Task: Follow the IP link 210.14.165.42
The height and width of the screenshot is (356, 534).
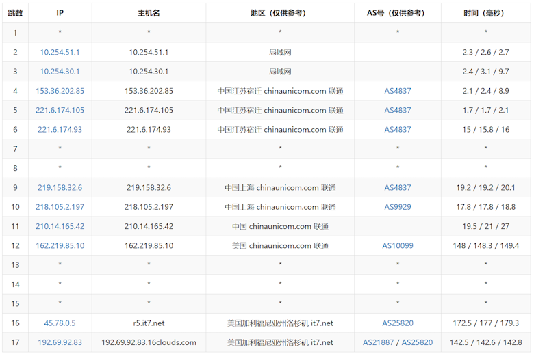Action: coord(60,226)
